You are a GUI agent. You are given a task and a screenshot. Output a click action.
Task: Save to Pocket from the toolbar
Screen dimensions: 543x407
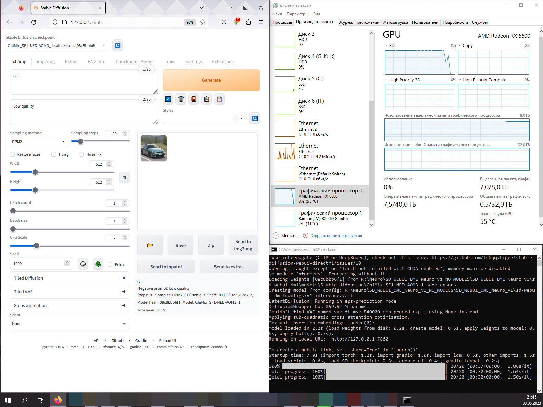[x=224, y=22]
